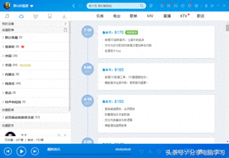Open the 直播 tab
Viewport: 229px width, 158px height.
pos(167,16)
